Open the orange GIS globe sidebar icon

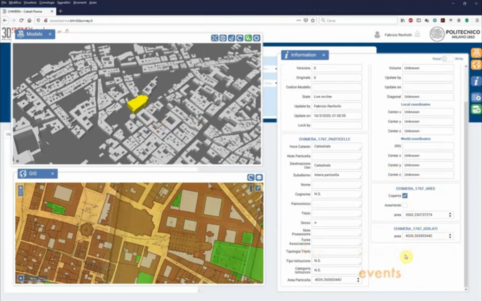[x=476, y=65]
